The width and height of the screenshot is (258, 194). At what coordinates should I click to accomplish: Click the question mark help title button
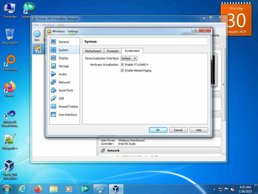(195, 30)
